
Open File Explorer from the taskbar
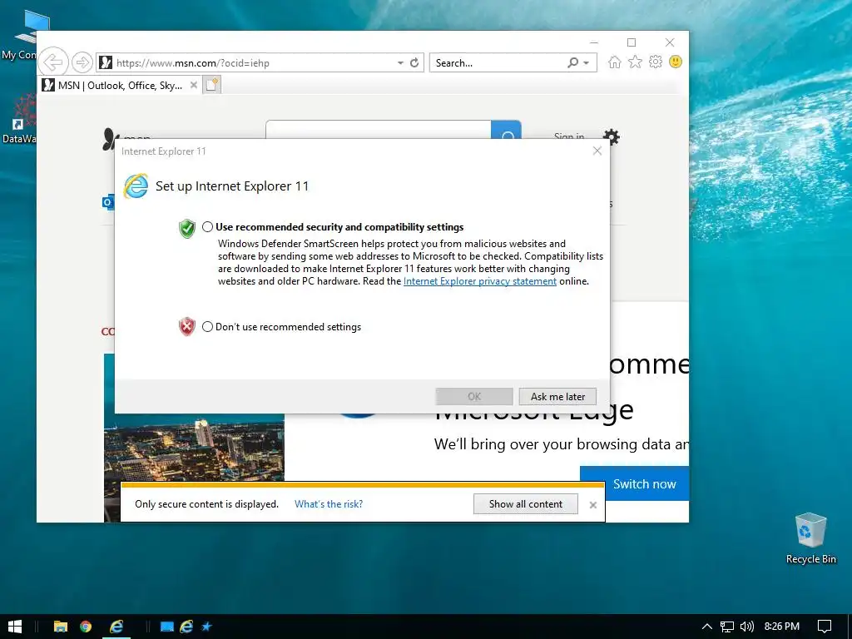click(x=60, y=627)
